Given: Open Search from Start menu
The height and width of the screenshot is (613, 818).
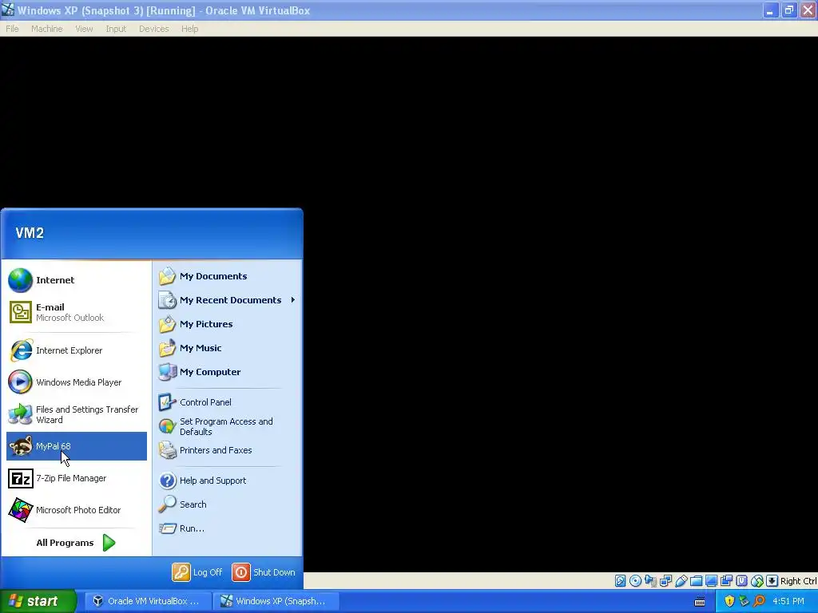Looking at the screenshot, I should point(228,504).
